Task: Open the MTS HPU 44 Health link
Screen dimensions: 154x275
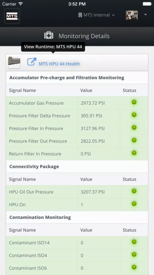Action: [59, 64]
